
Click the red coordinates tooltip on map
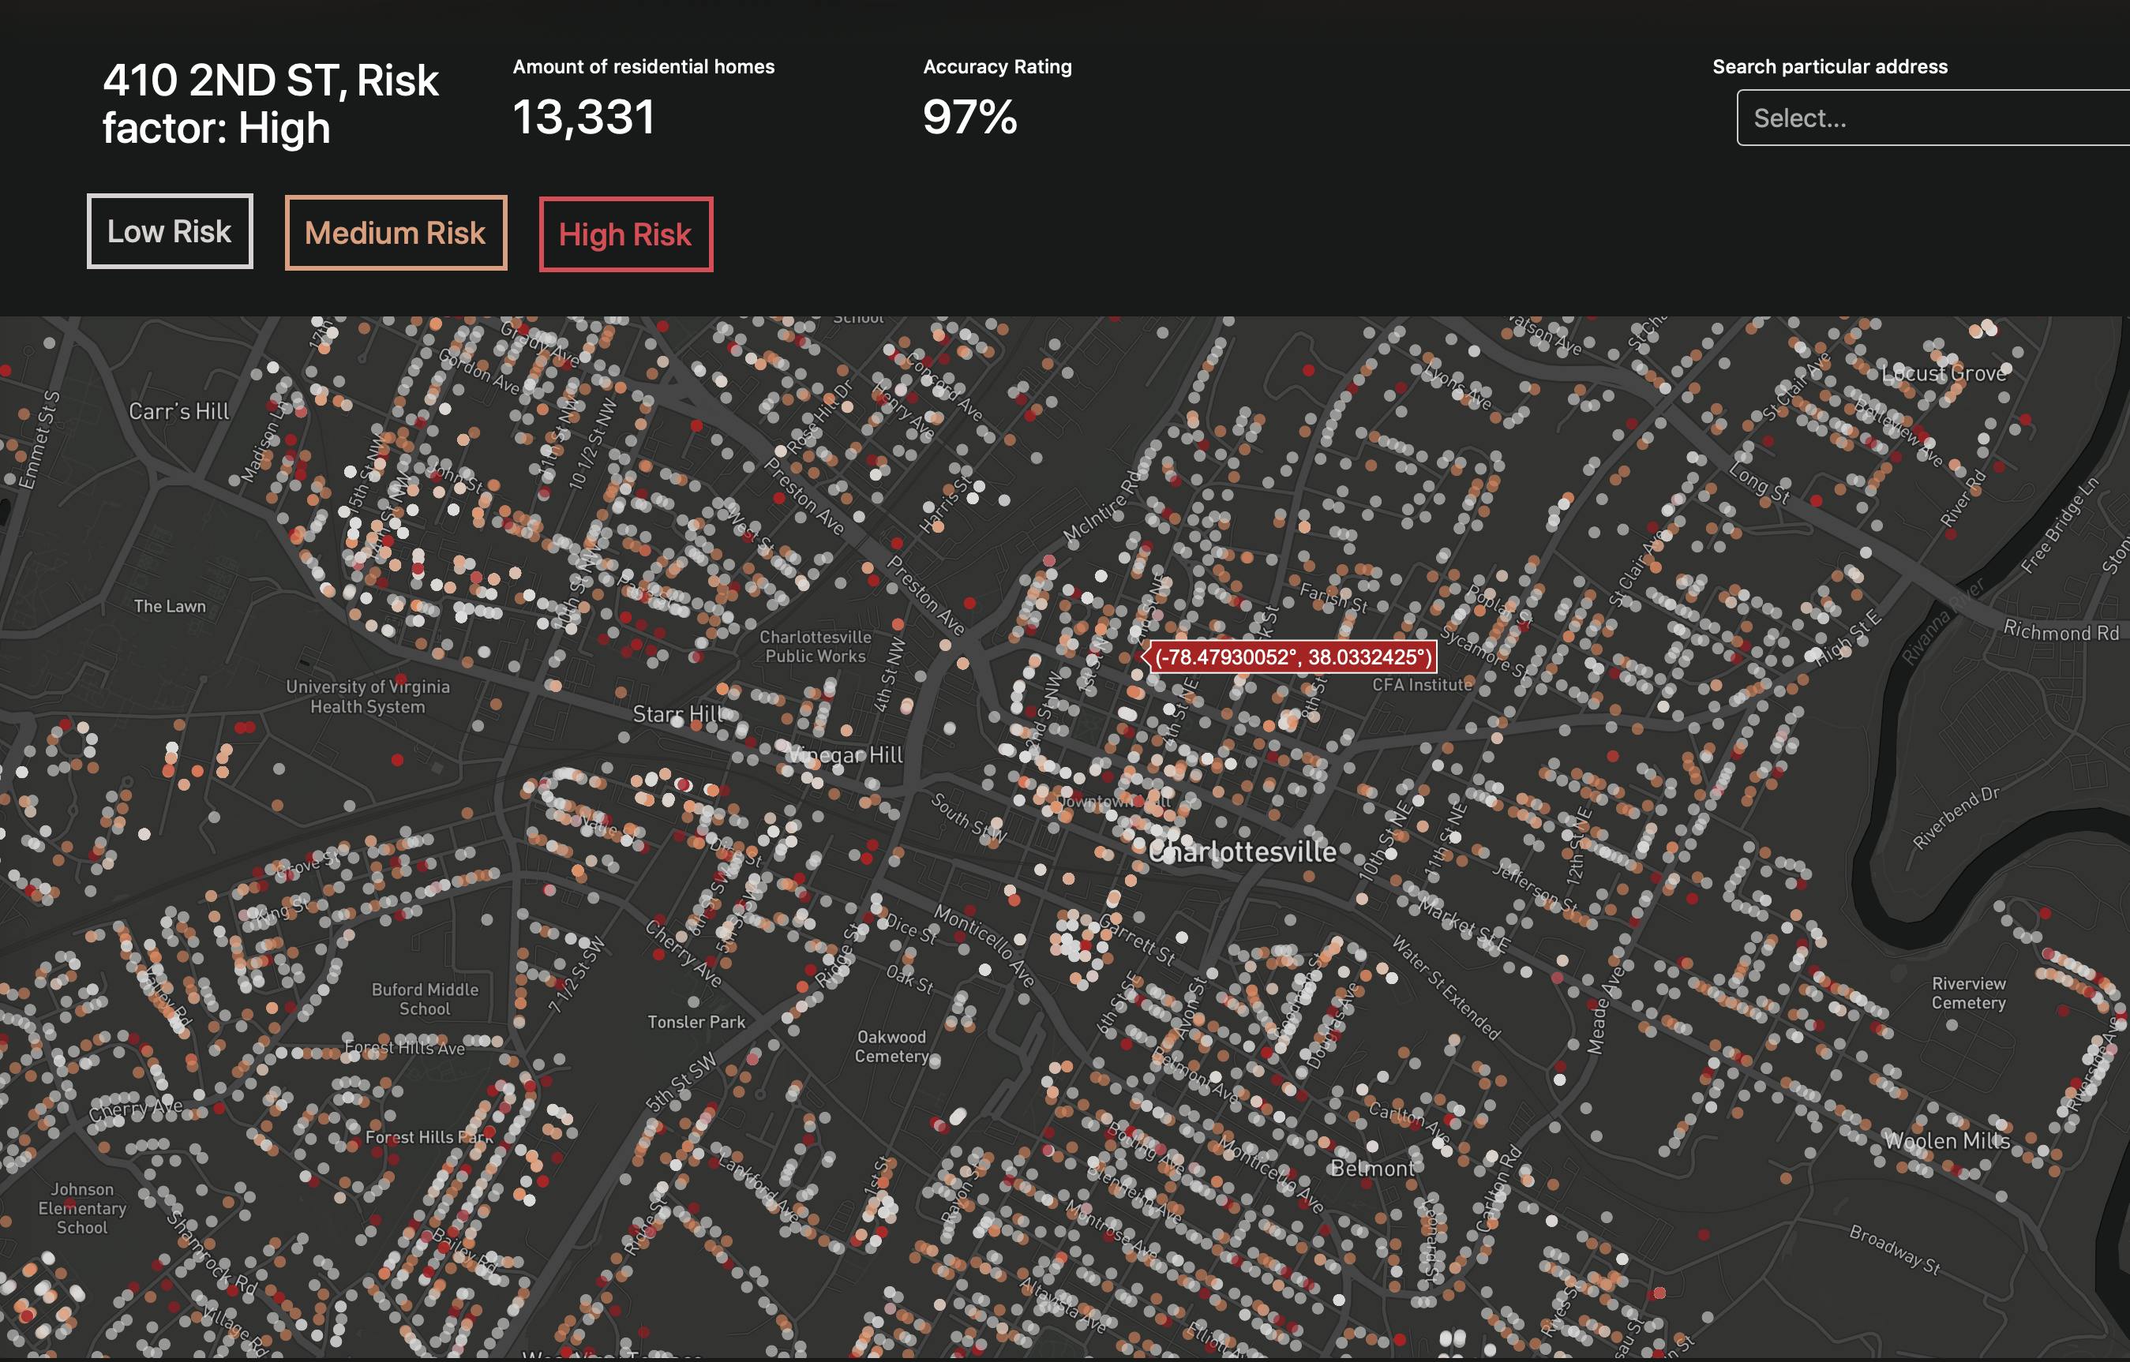click(x=1290, y=657)
